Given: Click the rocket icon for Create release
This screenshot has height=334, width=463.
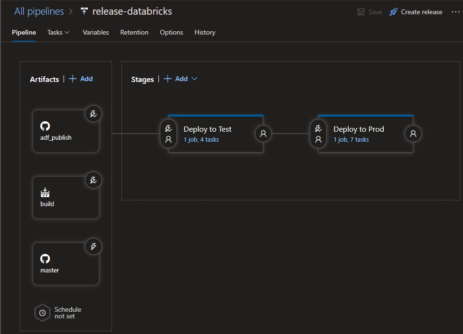Looking at the screenshot, I should coord(393,12).
